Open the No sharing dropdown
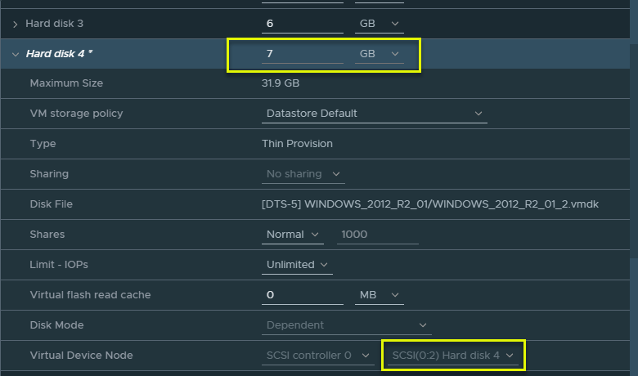The height and width of the screenshot is (376, 638). pyautogui.click(x=303, y=174)
